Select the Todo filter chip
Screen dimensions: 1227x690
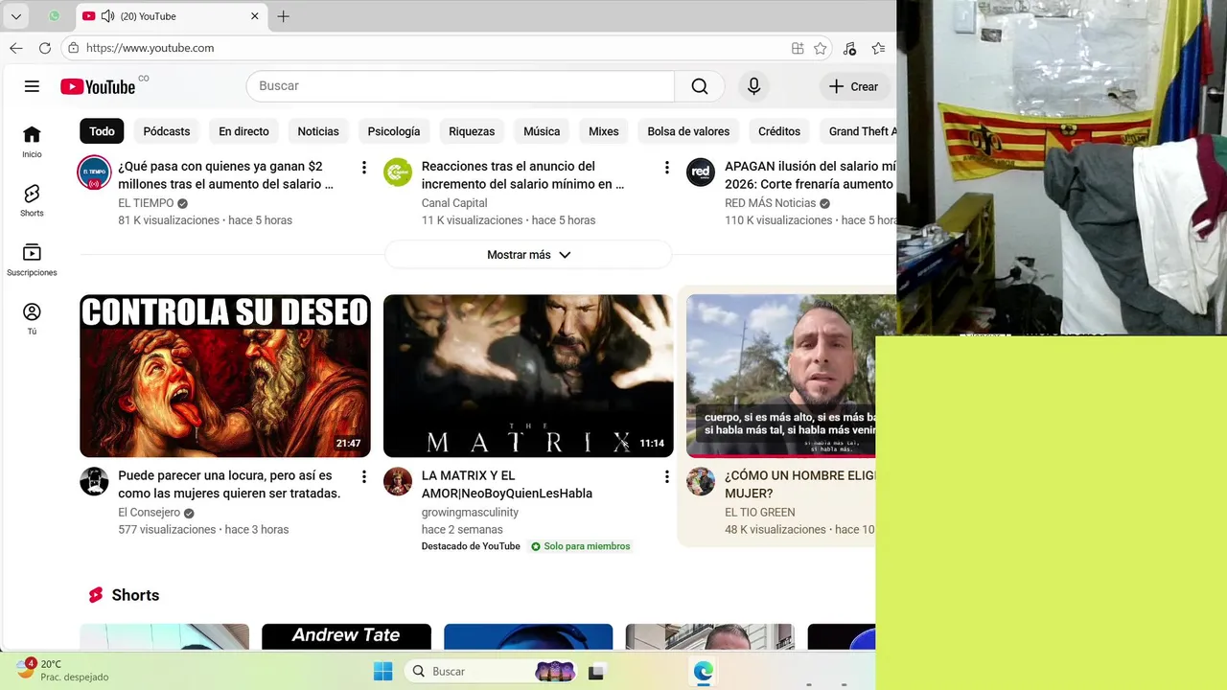(102, 131)
